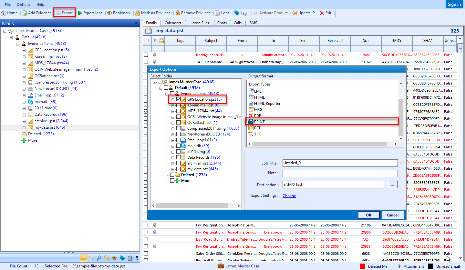The width and height of the screenshot is (465, 270).
Task: Expand my-data.pst in the export folder tree
Action: pos(173,169)
